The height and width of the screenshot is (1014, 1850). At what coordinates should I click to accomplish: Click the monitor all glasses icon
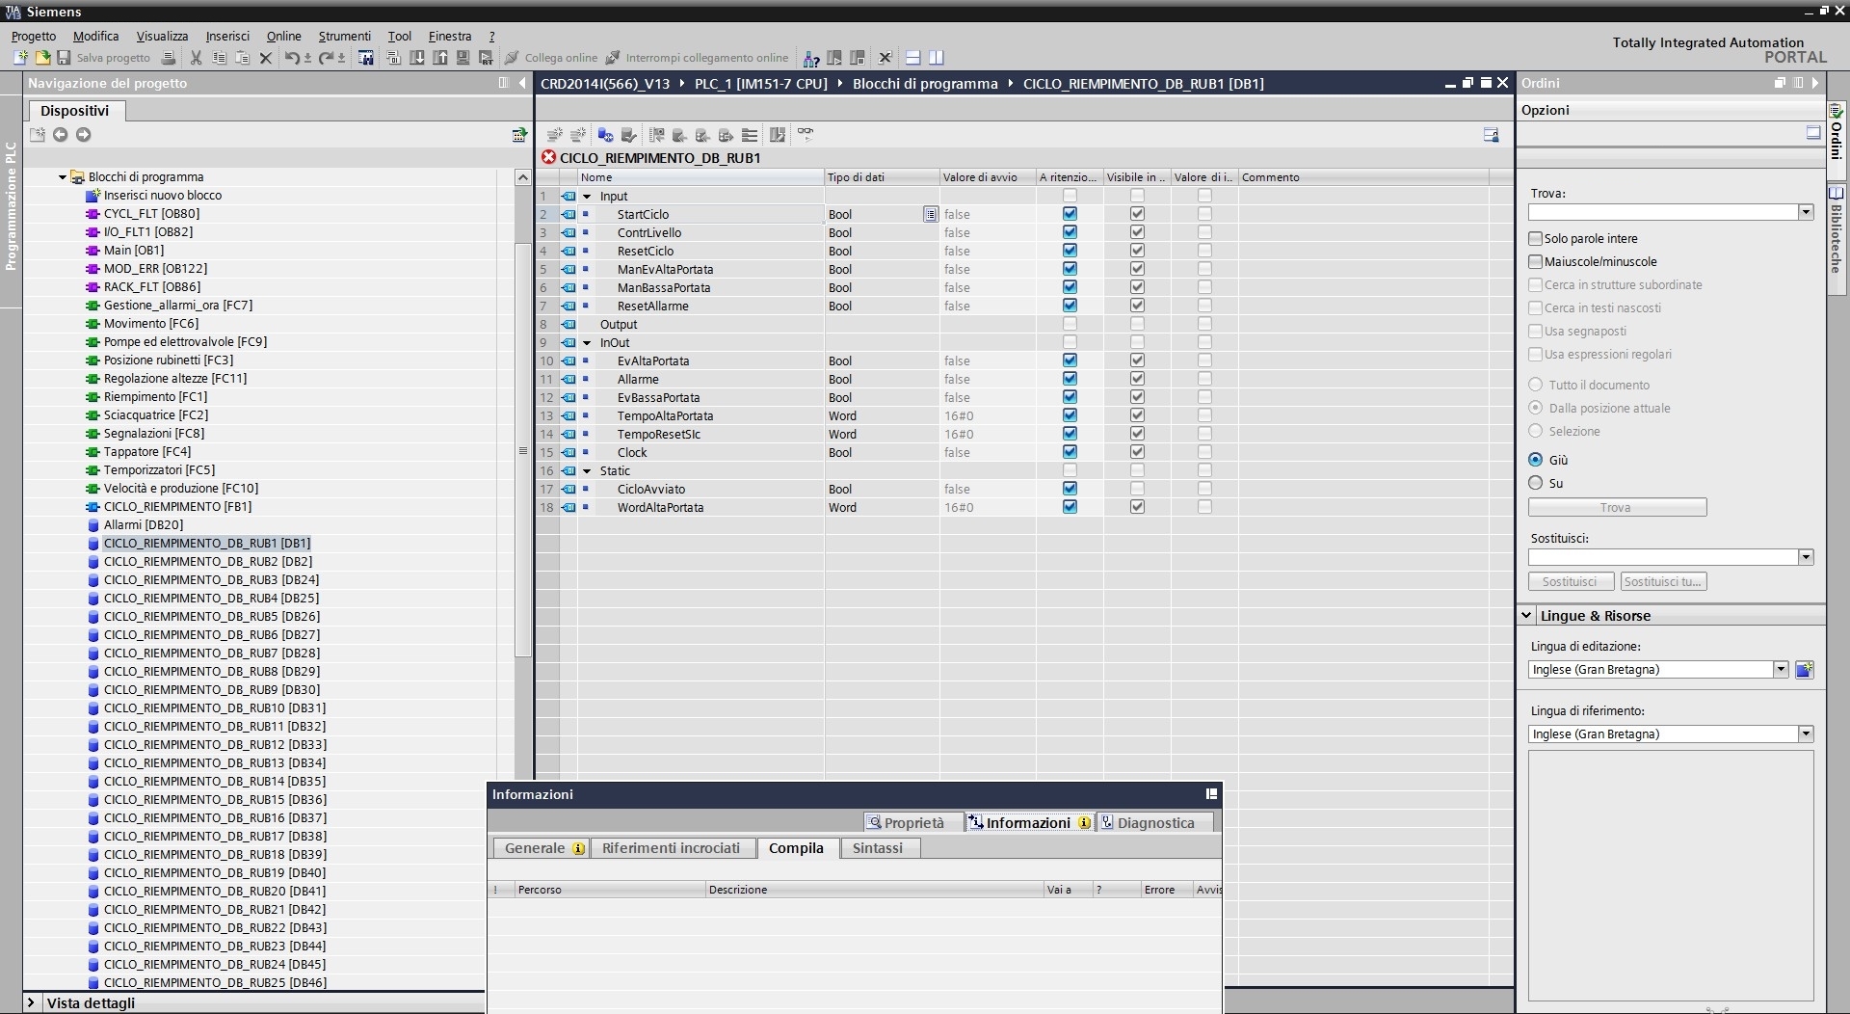[x=806, y=133]
